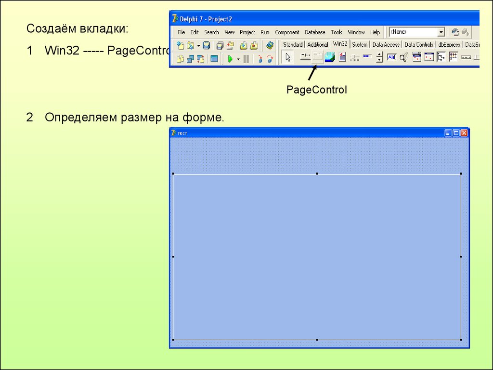Switch to the System palette tab
This screenshot has width=493, height=370.
pyautogui.click(x=360, y=45)
